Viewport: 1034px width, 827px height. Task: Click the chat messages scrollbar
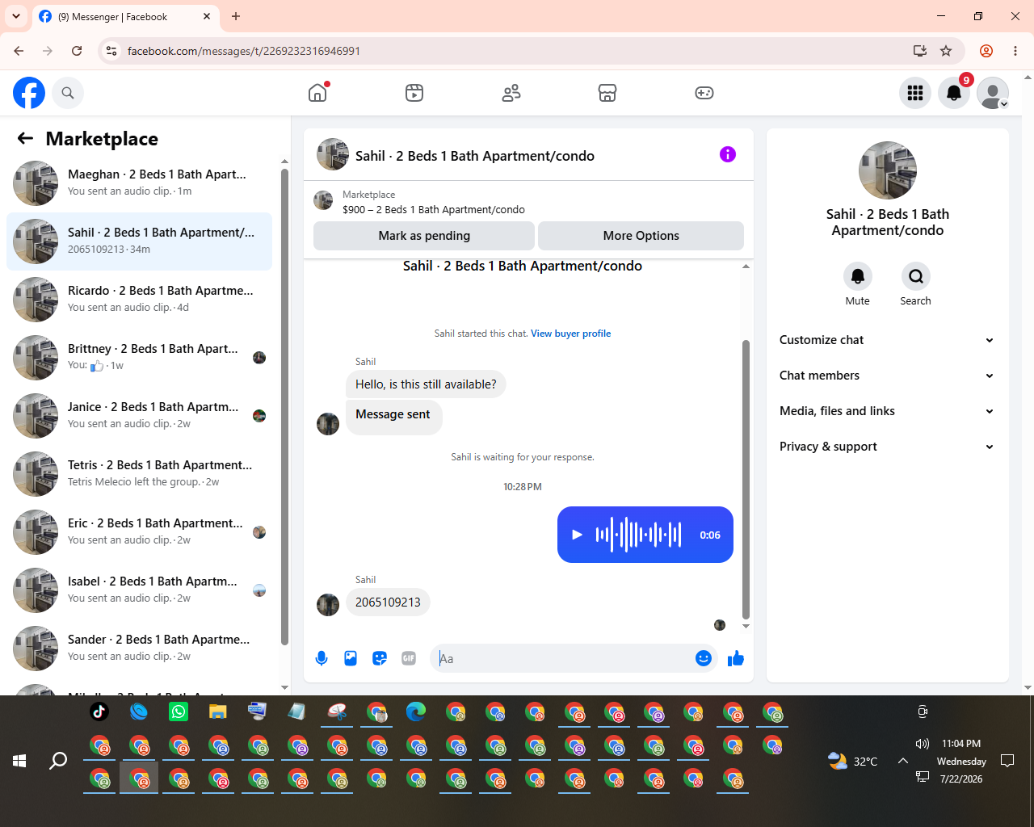point(746,481)
